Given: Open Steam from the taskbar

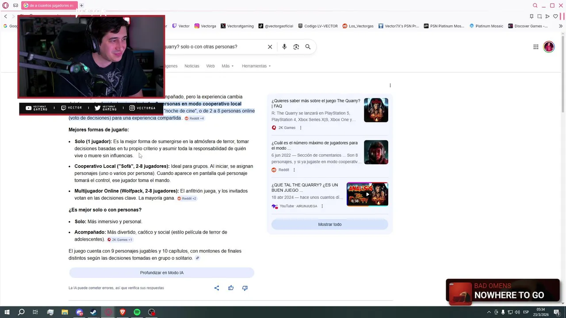Looking at the screenshot, I should click(94, 312).
